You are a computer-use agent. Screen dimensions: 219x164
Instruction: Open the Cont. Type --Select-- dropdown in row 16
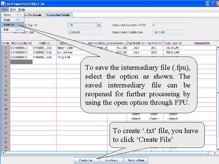tap(173, 119)
